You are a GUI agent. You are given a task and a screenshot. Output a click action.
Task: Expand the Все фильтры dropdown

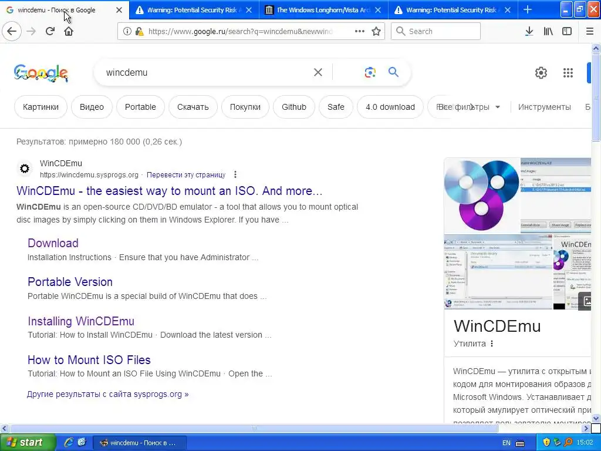[468, 107]
